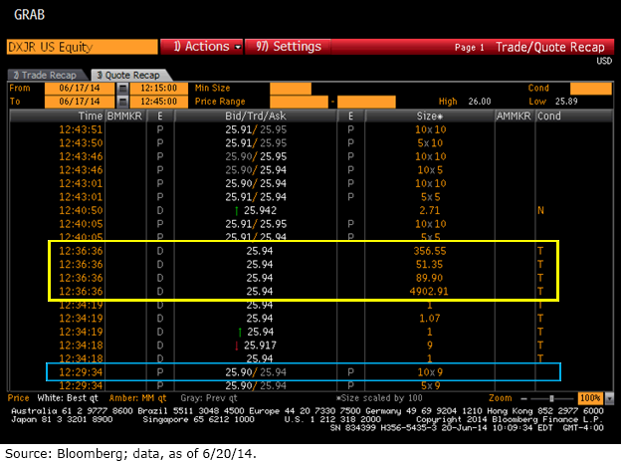The height and width of the screenshot is (461, 621).
Task: Edit the start time 12:15:00 field
Action: 159,88
